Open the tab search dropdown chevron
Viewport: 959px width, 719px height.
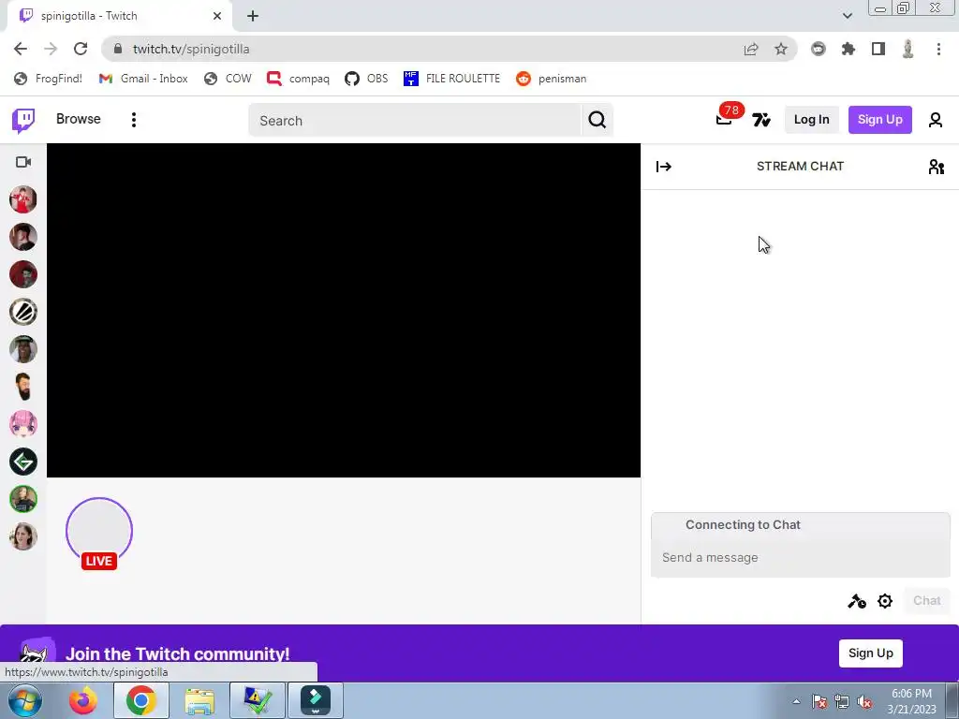(x=847, y=16)
